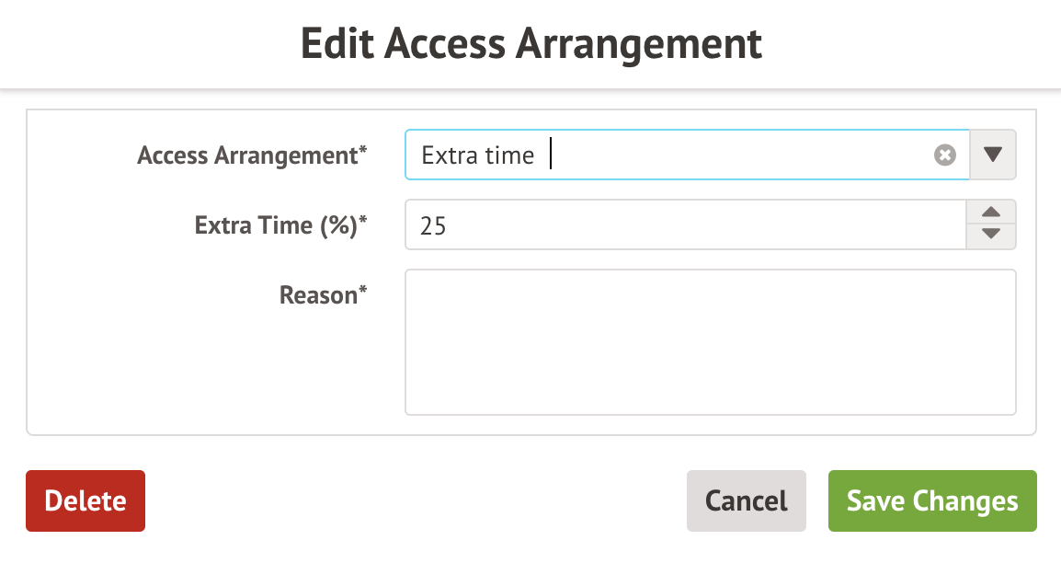The width and height of the screenshot is (1061, 563).
Task: Clear the Access Arrangement selection
Action: [944, 155]
